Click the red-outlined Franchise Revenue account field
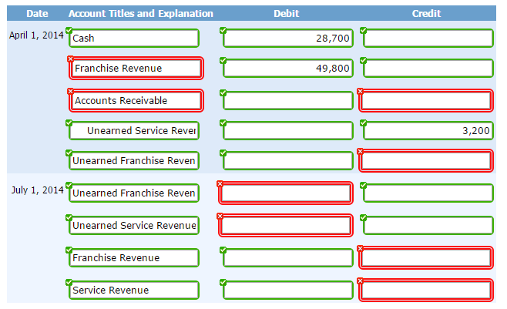The width and height of the screenshot is (507, 309). (136, 69)
